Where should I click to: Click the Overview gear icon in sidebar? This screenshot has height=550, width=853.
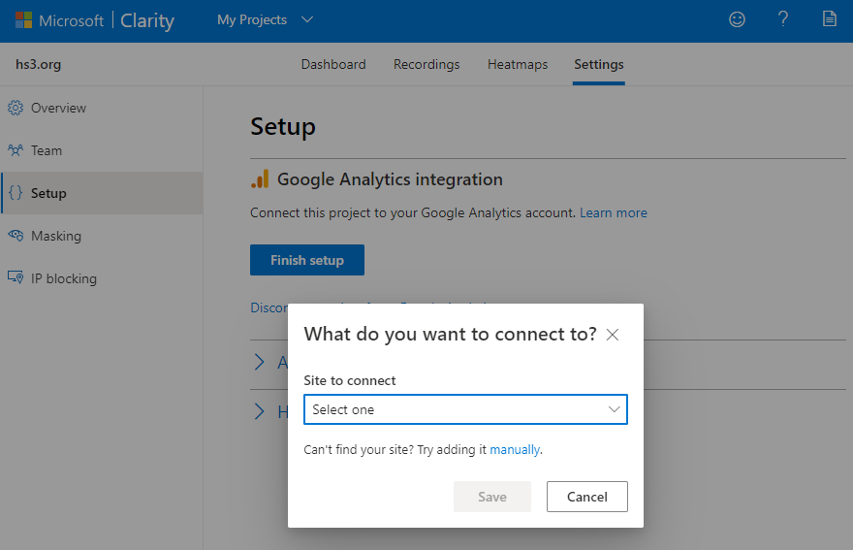click(x=16, y=108)
